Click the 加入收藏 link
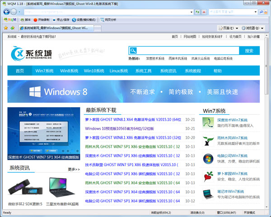 click(253, 36)
